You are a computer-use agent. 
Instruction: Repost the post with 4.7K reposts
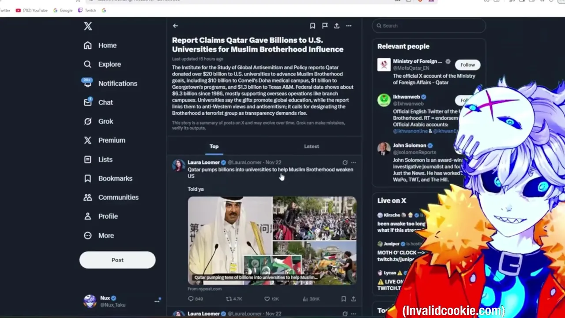point(234,299)
